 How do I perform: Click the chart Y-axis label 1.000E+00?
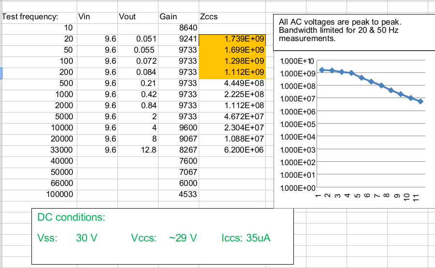pos(298,188)
